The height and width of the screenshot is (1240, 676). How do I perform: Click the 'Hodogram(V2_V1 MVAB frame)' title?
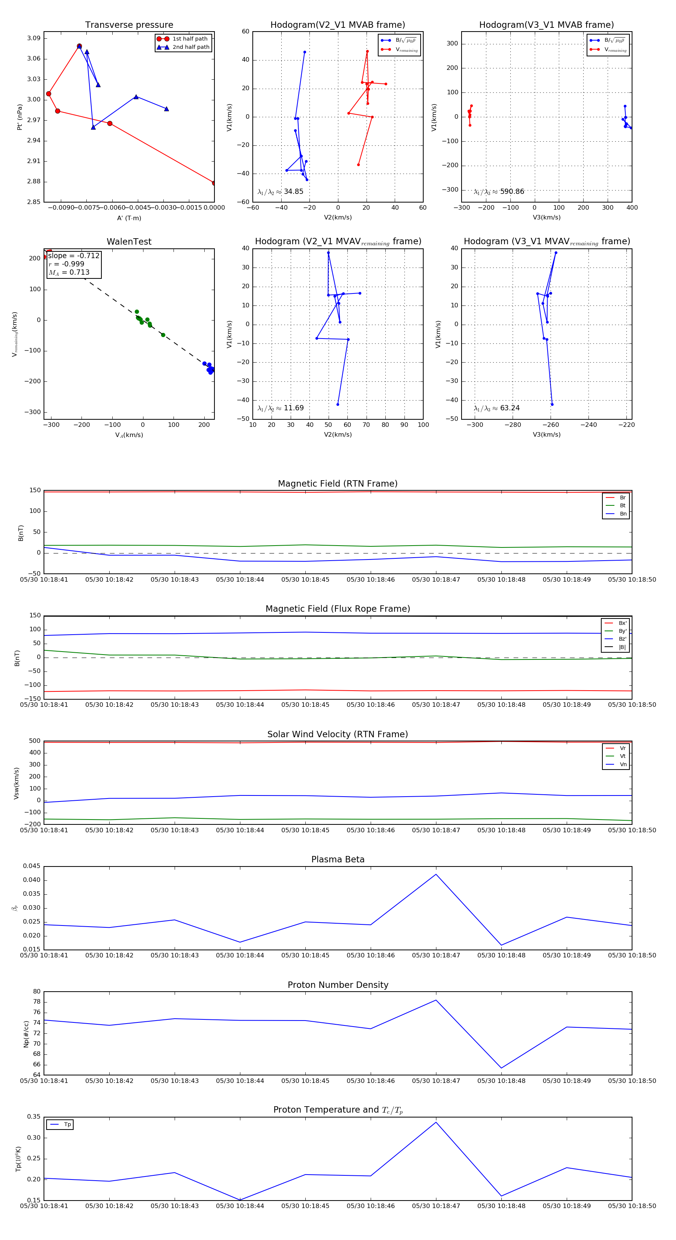(x=338, y=25)
